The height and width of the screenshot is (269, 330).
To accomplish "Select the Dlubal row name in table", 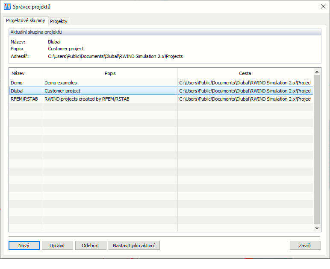I will pos(17,91).
